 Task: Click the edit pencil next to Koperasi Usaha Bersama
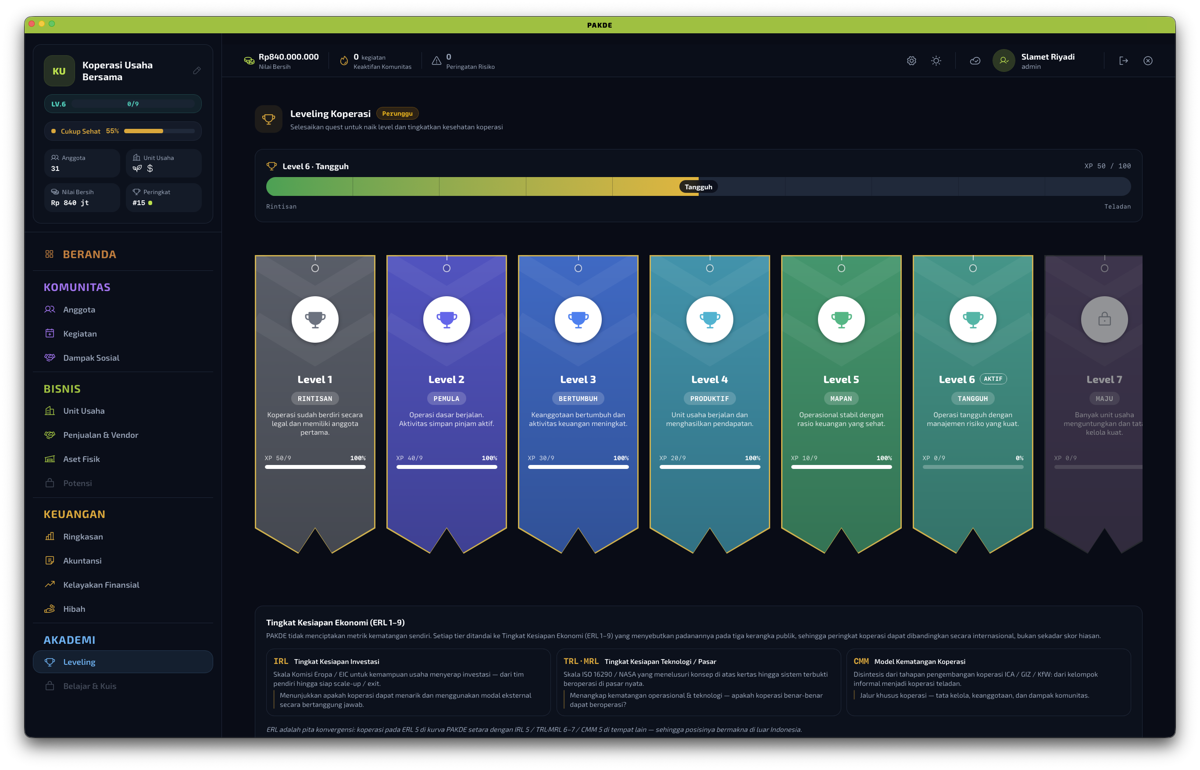tap(196, 71)
